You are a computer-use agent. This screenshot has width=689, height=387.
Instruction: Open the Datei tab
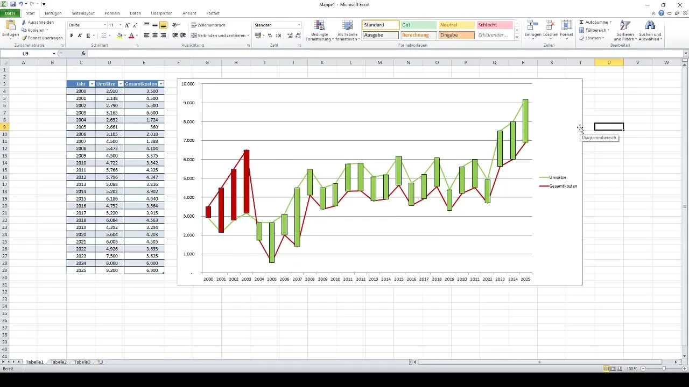[10, 13]
